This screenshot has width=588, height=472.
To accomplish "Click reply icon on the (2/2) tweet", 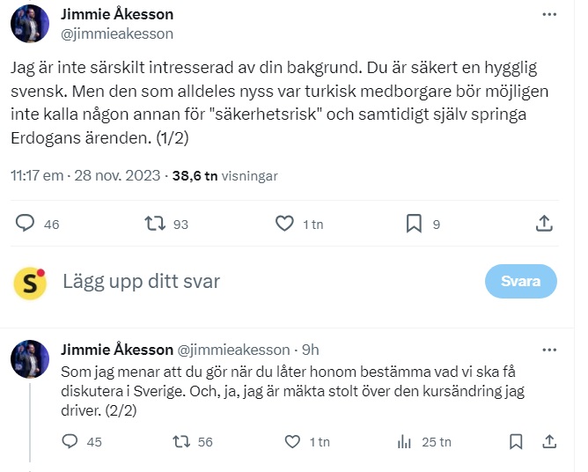I will (70, 441).
